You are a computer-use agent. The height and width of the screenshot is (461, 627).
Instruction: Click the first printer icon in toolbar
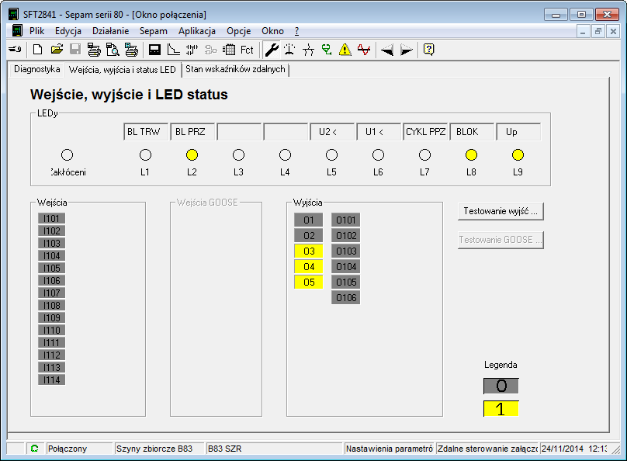pos(94,50)
